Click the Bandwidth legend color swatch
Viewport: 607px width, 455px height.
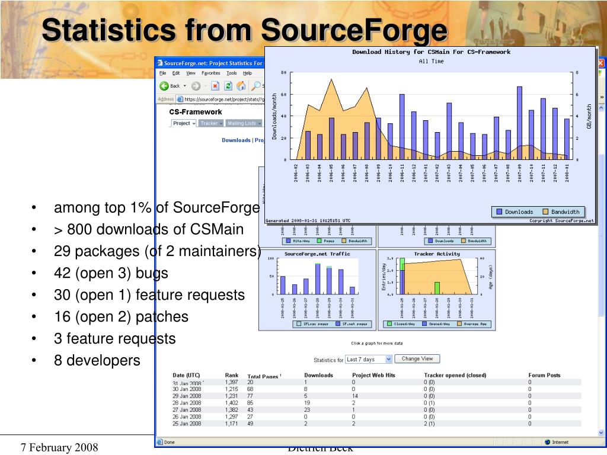[x=545, y=212]
